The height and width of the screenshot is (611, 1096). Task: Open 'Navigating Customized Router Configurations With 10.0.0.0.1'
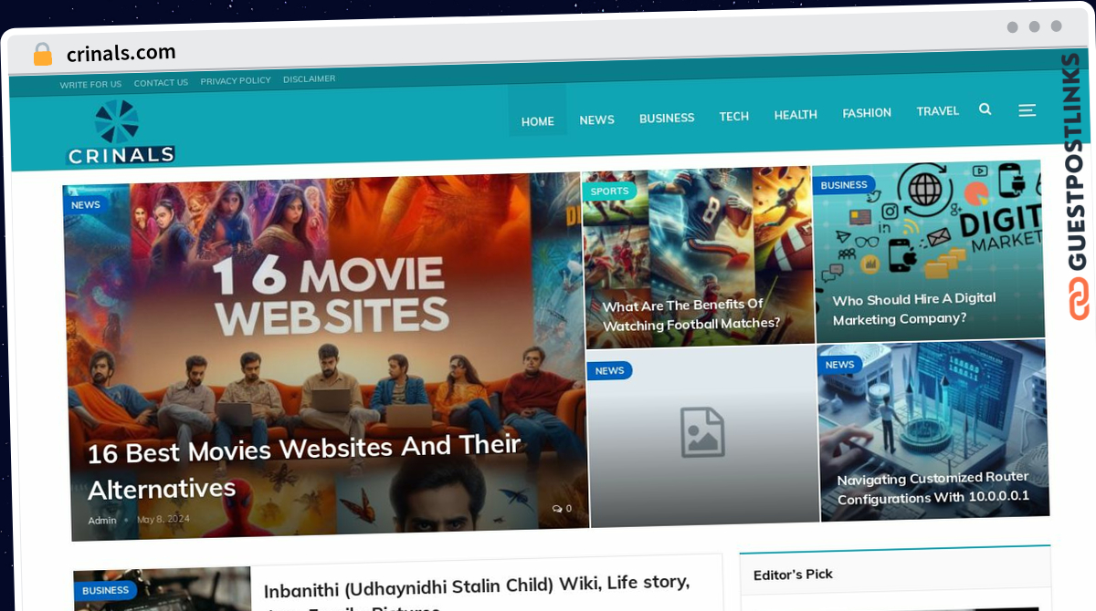[933, 488]
